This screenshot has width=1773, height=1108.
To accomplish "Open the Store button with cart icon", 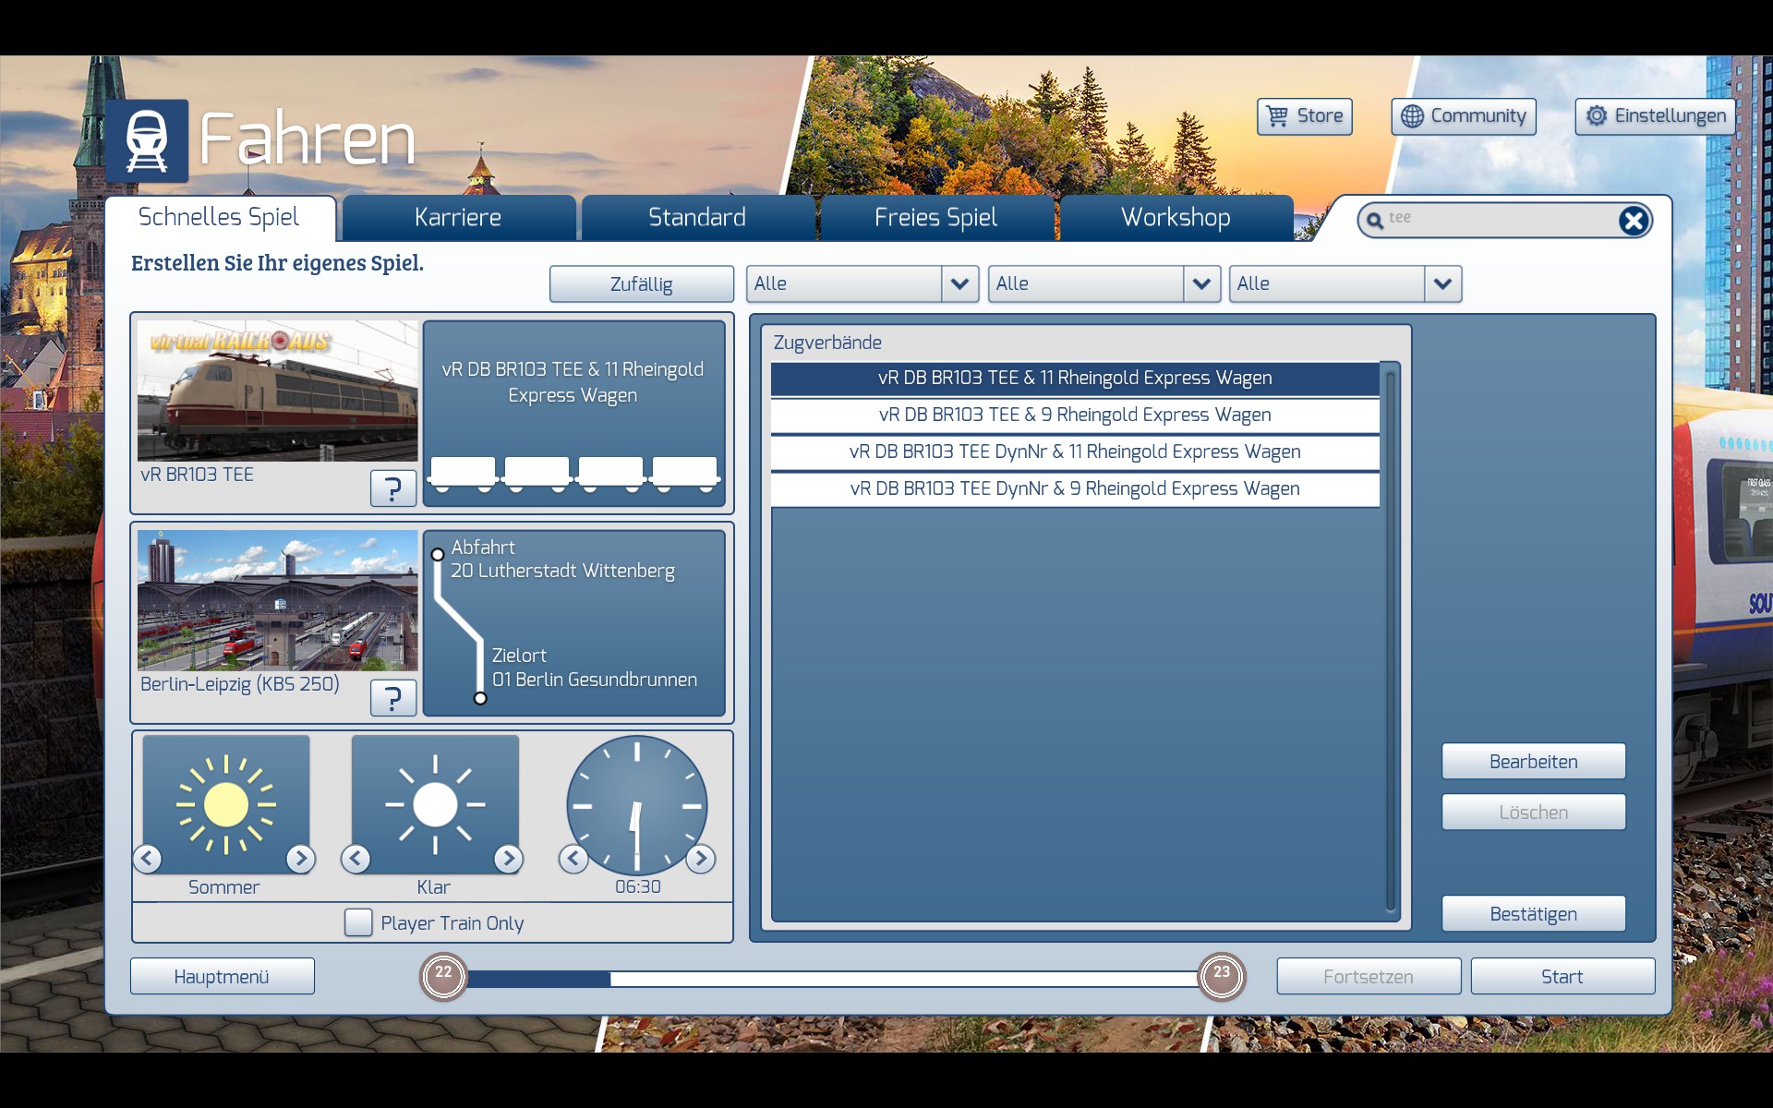I will 1304,116.
